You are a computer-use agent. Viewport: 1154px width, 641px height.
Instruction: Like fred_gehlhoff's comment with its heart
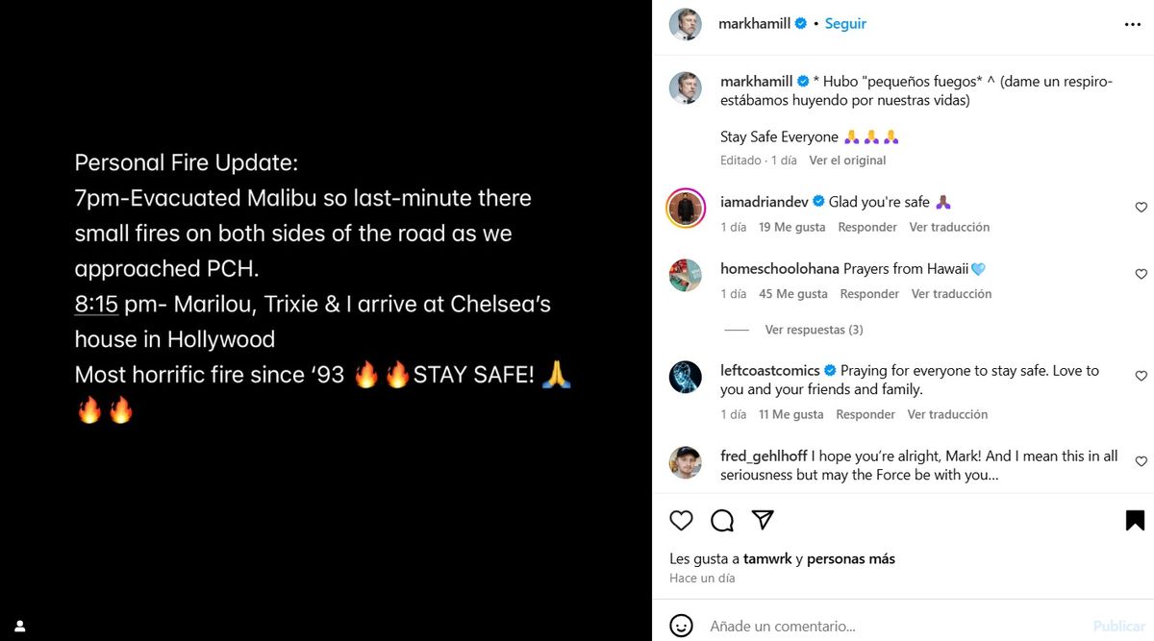[1141, 460]
